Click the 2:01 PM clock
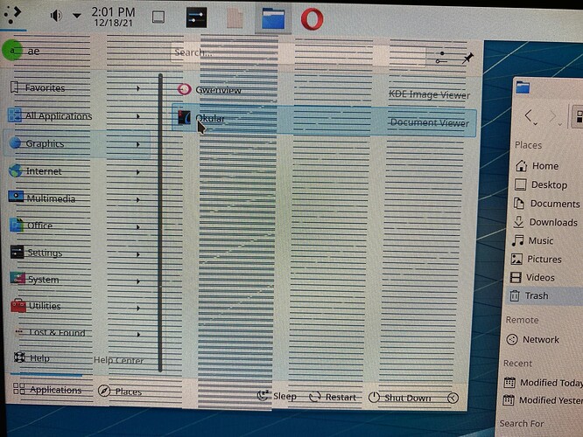 (x=113, y=17)
